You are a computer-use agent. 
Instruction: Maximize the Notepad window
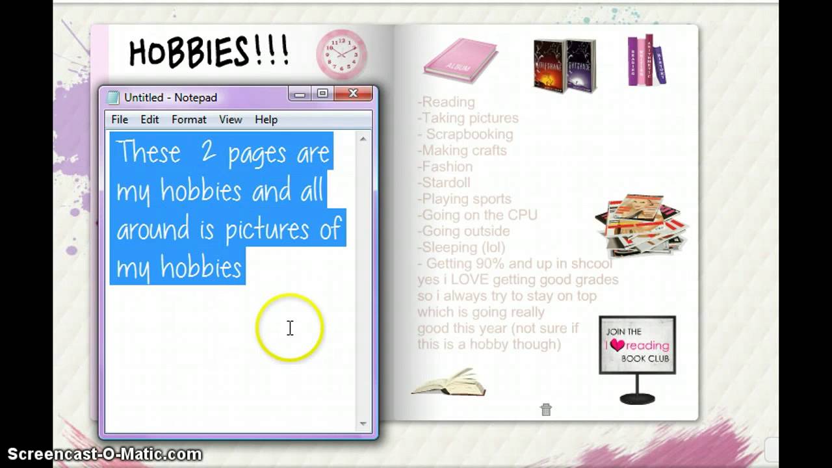pos(322,94)
